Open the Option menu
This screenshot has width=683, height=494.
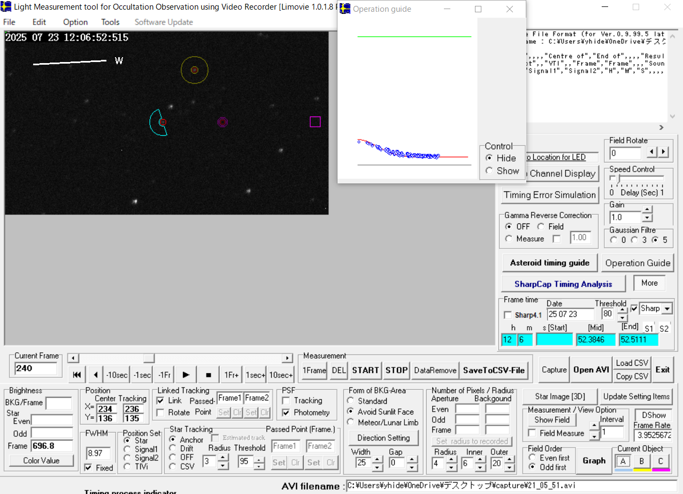tap(75, 22)
